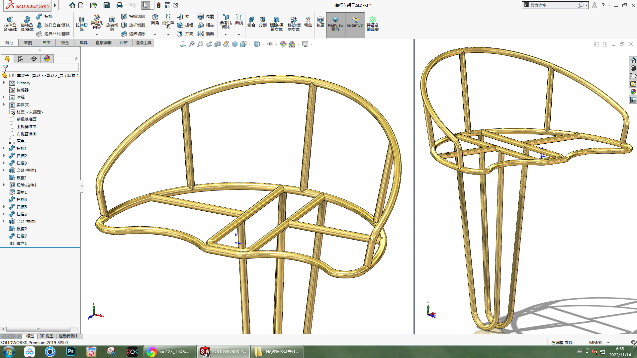Select the 线性阵列 linear pattern tool
The width and height of the screenshot is (637, 358).
coord(168,22)
